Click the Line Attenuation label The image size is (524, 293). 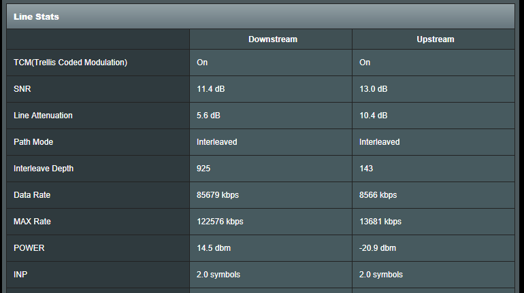43,116
